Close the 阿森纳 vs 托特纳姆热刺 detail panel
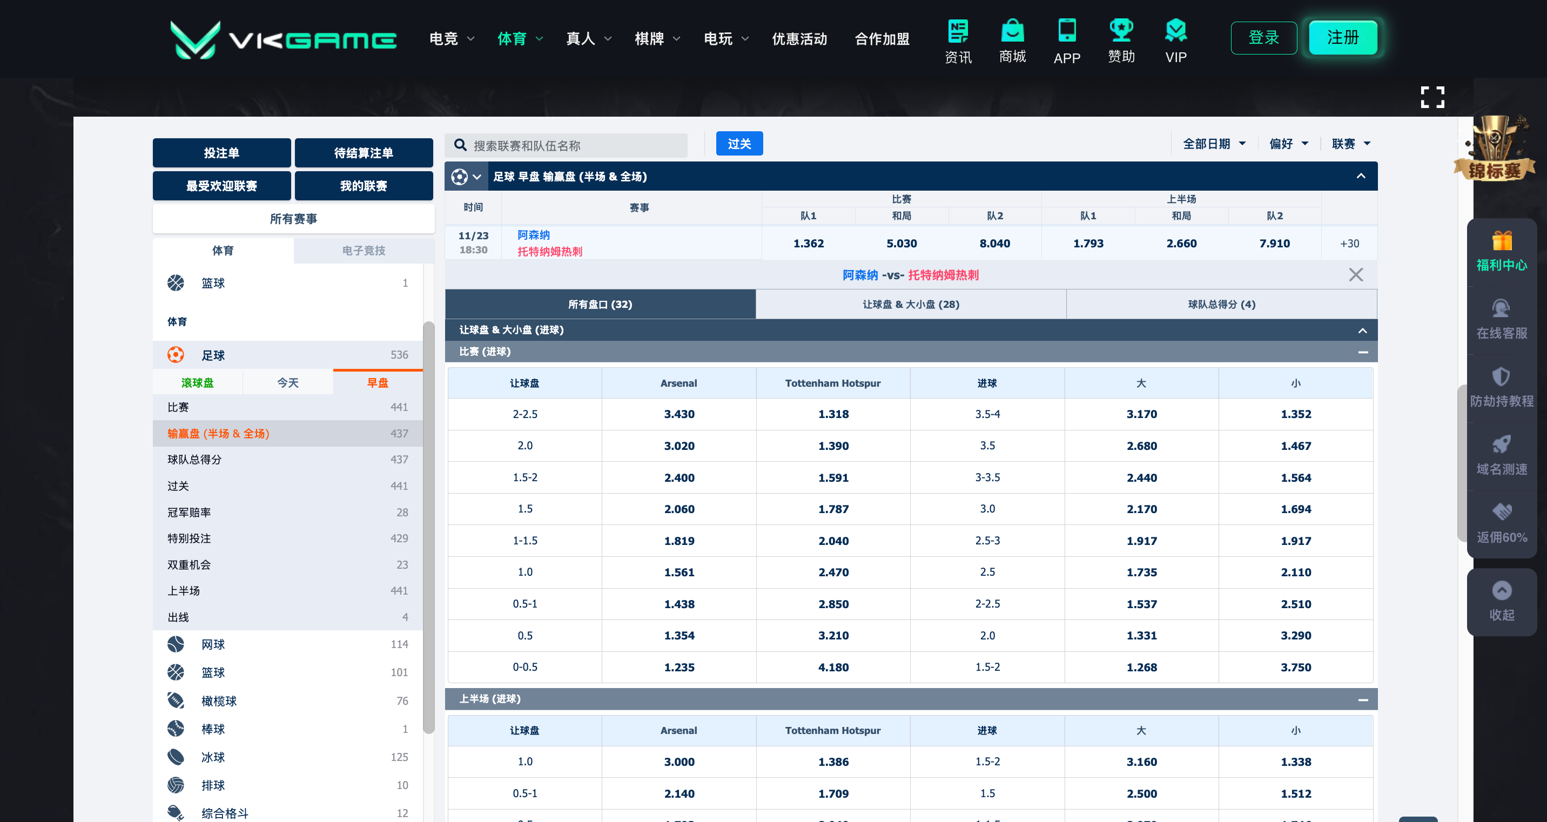 tap(1356, 275)
